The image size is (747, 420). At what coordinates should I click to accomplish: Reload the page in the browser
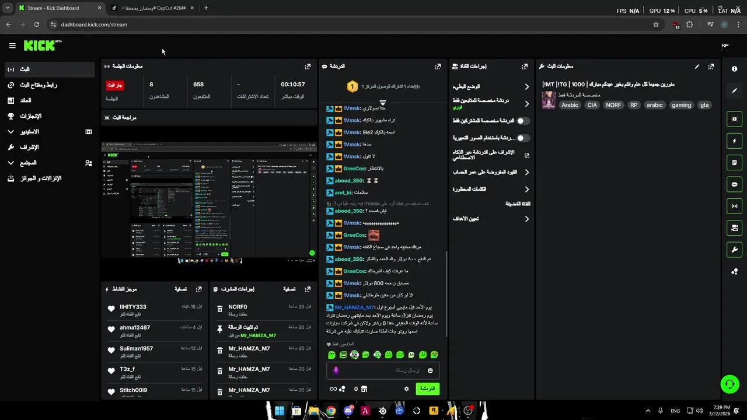36,24
